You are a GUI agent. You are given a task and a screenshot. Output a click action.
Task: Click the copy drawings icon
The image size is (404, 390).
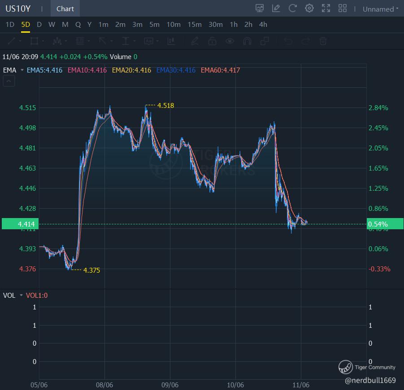coord(265,41)
